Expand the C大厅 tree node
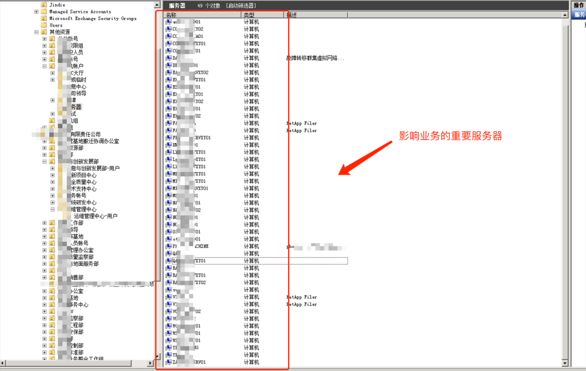Image resolution: width=586 pixels, height=371 pixels. [x=52, y=73]
